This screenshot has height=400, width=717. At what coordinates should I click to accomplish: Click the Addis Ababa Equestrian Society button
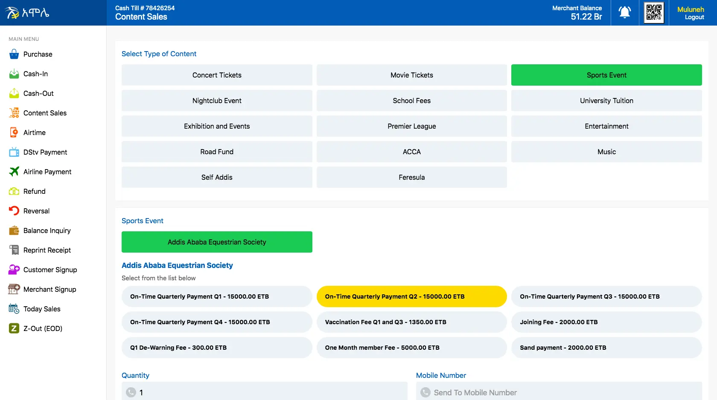pos(217,242)
